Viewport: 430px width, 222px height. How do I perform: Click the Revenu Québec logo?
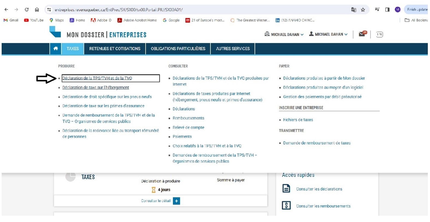(x=55, y=32)
